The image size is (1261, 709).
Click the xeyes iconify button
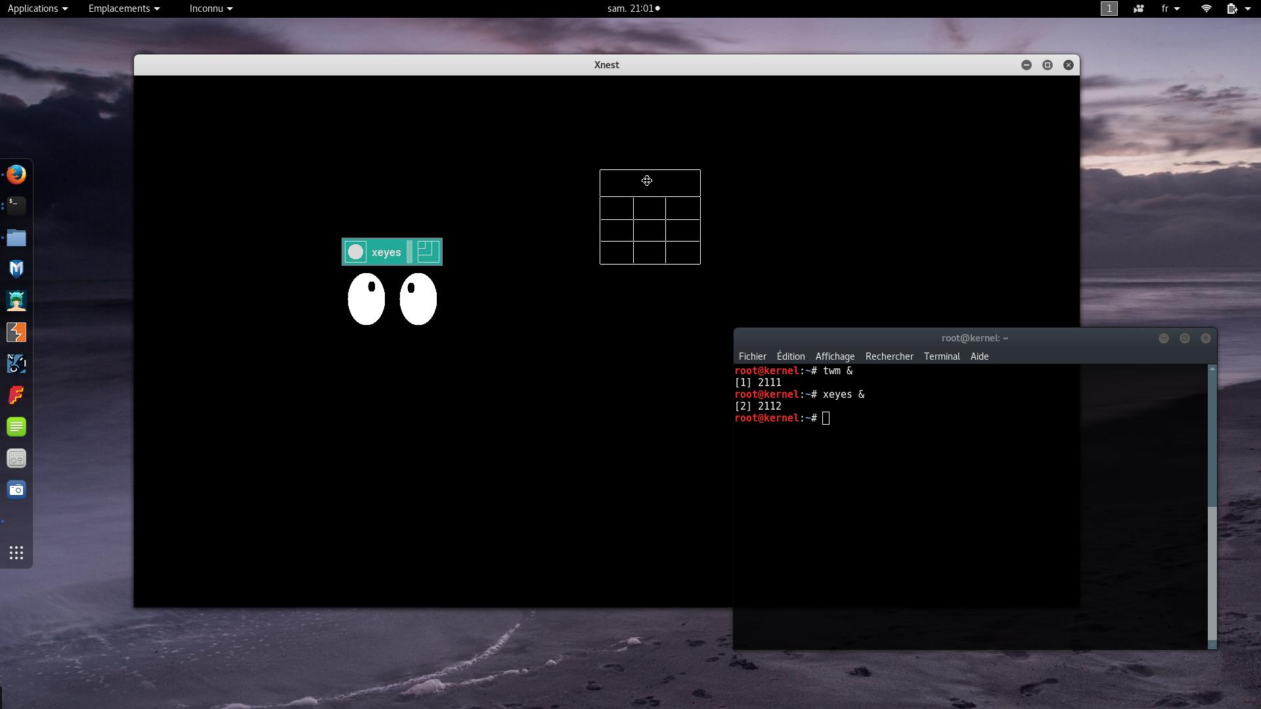[355, 252]
